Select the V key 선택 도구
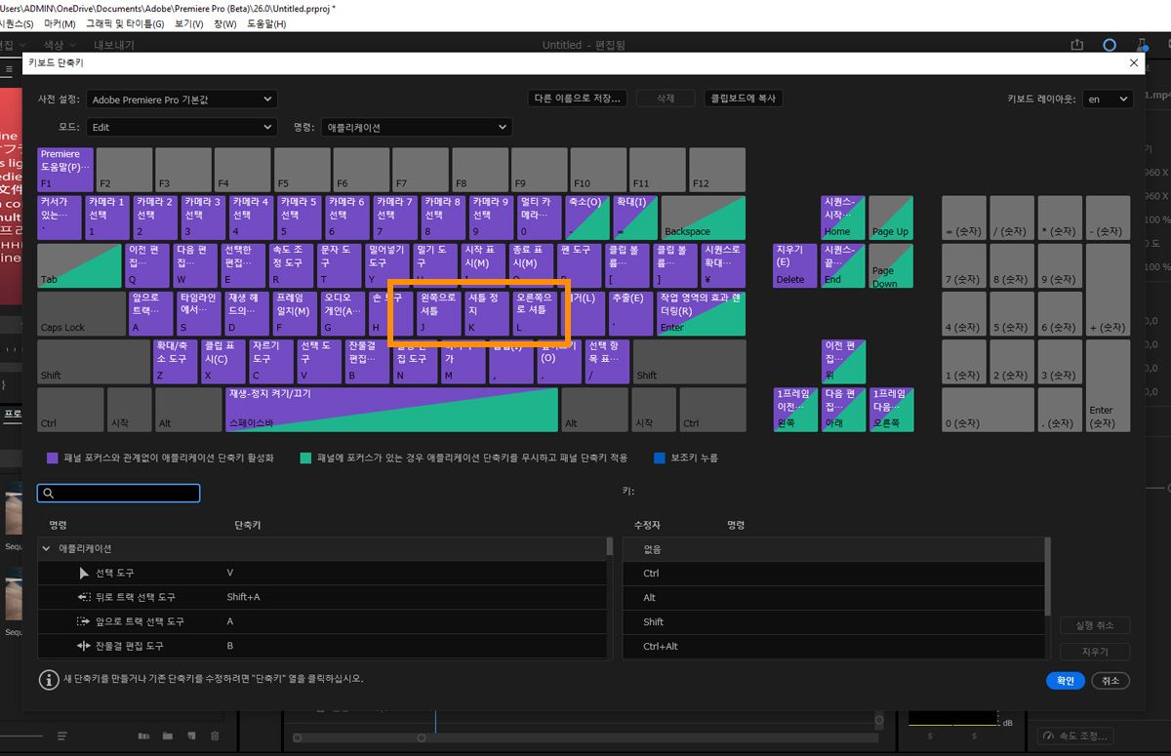1171x756 pixels. pos(318,360)
